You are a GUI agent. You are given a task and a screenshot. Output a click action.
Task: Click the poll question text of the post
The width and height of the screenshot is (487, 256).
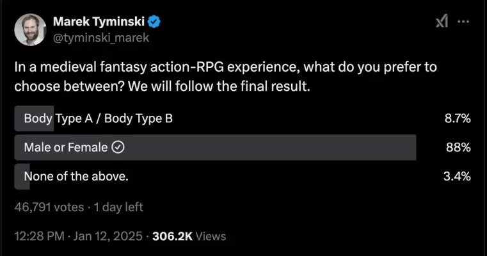(x=225, y=76)
